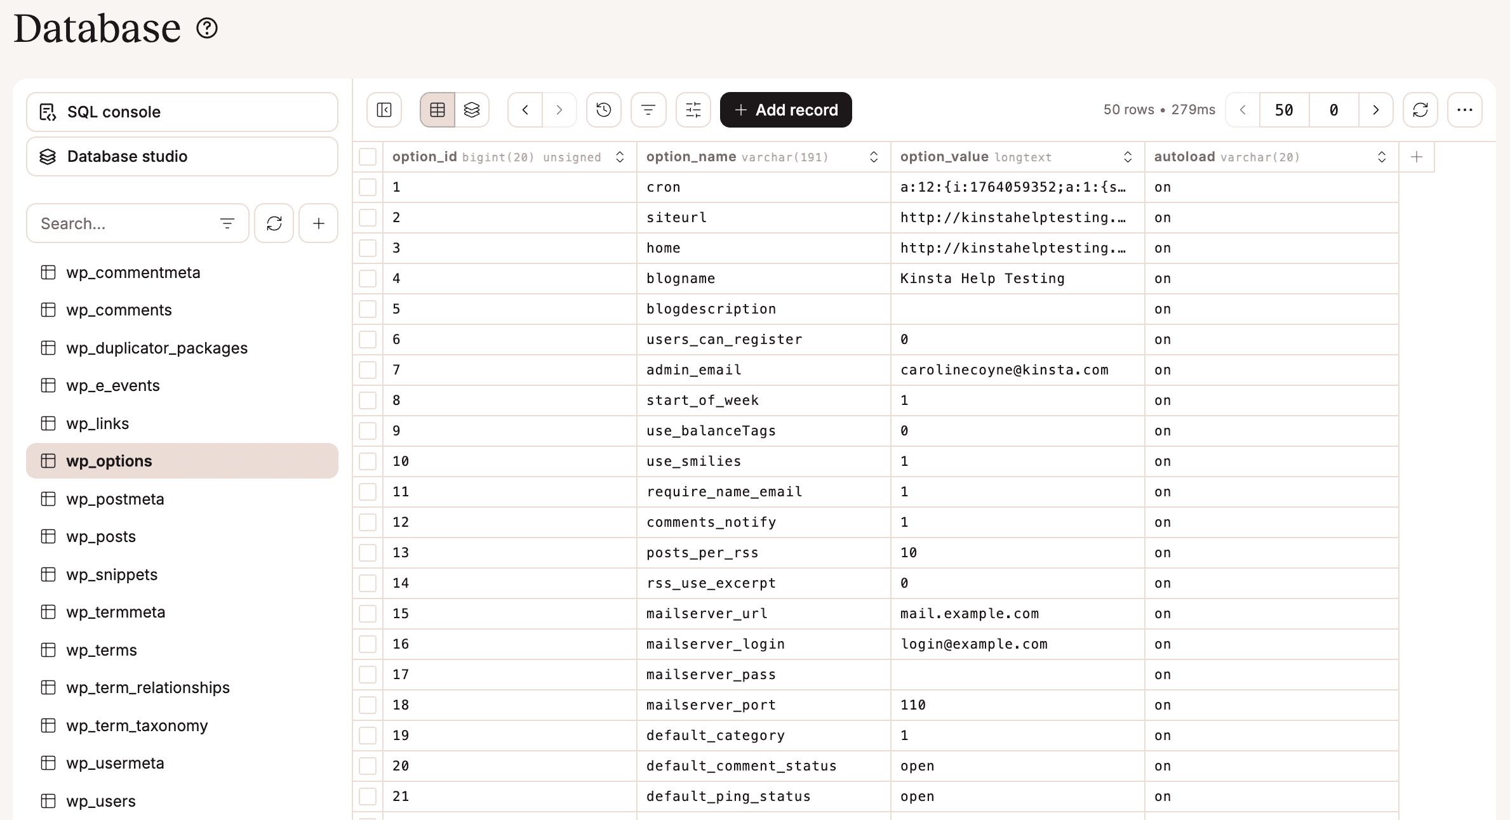Refresh the table list in the sidebar
The height and width of the screenshot is (820, 1510).
click(274, 223)
